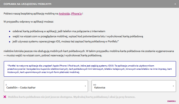Click the pink X unavailable icon
This screenshot has width=179, height=104.
click(5, 97)
